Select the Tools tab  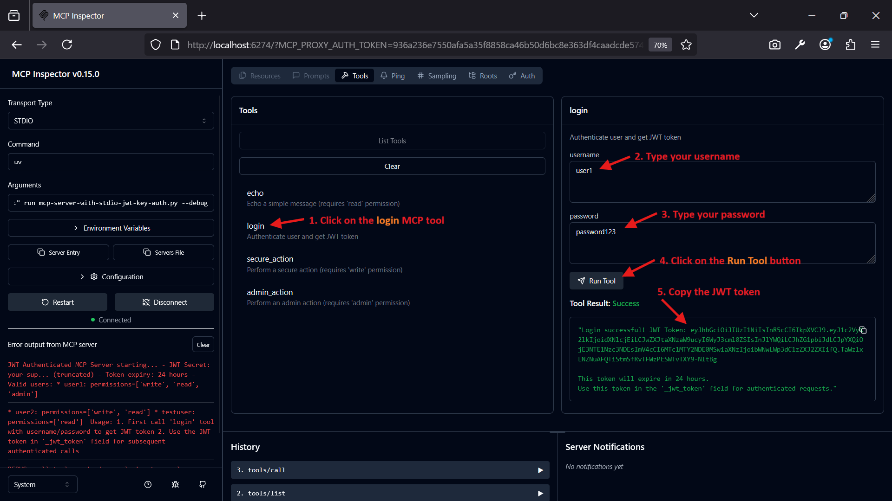coord(354,76)
